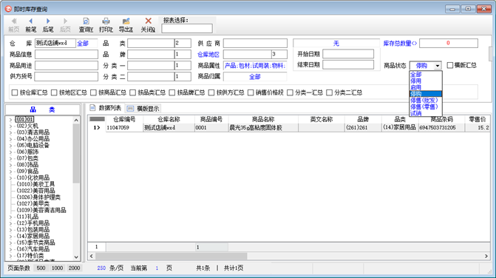
Task: Click category tree vertical scrollbar thumb
Action: [x=76, y=153]
